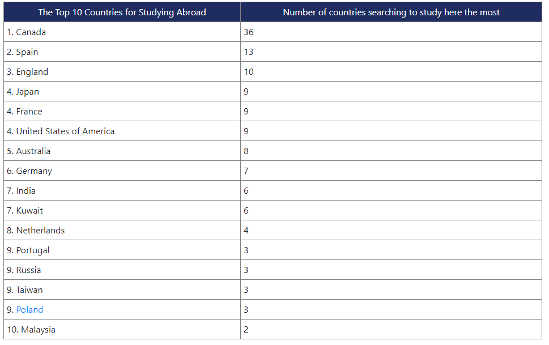Select the Top 10 Countries column header
Image resolution: width=549 pixels, height=345 pixels.
pyautogui.click(x=122, y=12)
